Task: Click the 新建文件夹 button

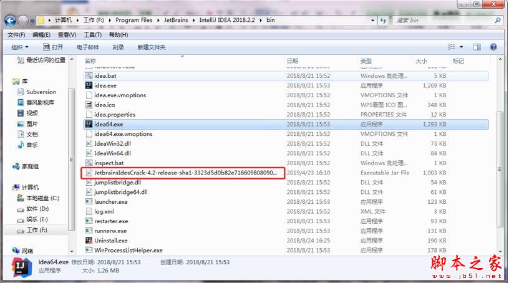Action: pyautogui.click(x=152, y=47)
